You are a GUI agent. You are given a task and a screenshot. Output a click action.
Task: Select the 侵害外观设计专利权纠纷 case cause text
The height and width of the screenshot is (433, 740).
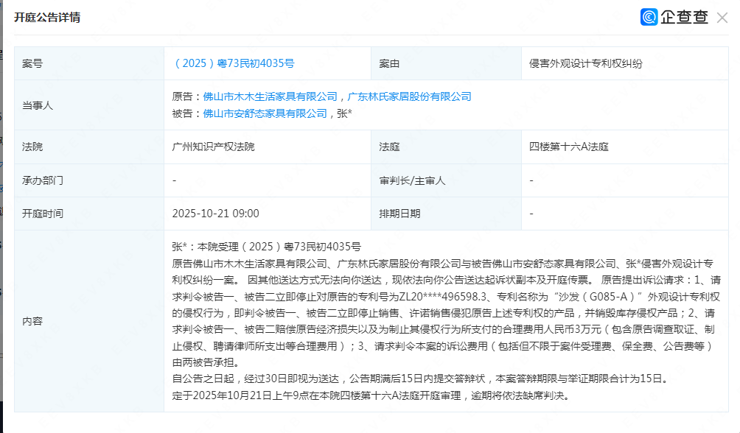point(586,64)
